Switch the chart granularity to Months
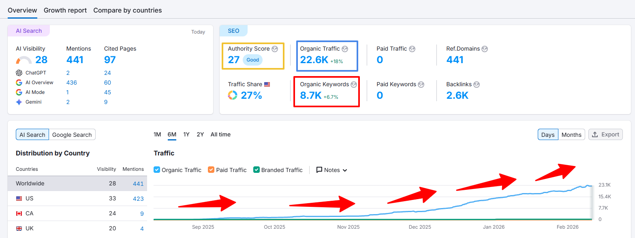 [x=571, y=134]
